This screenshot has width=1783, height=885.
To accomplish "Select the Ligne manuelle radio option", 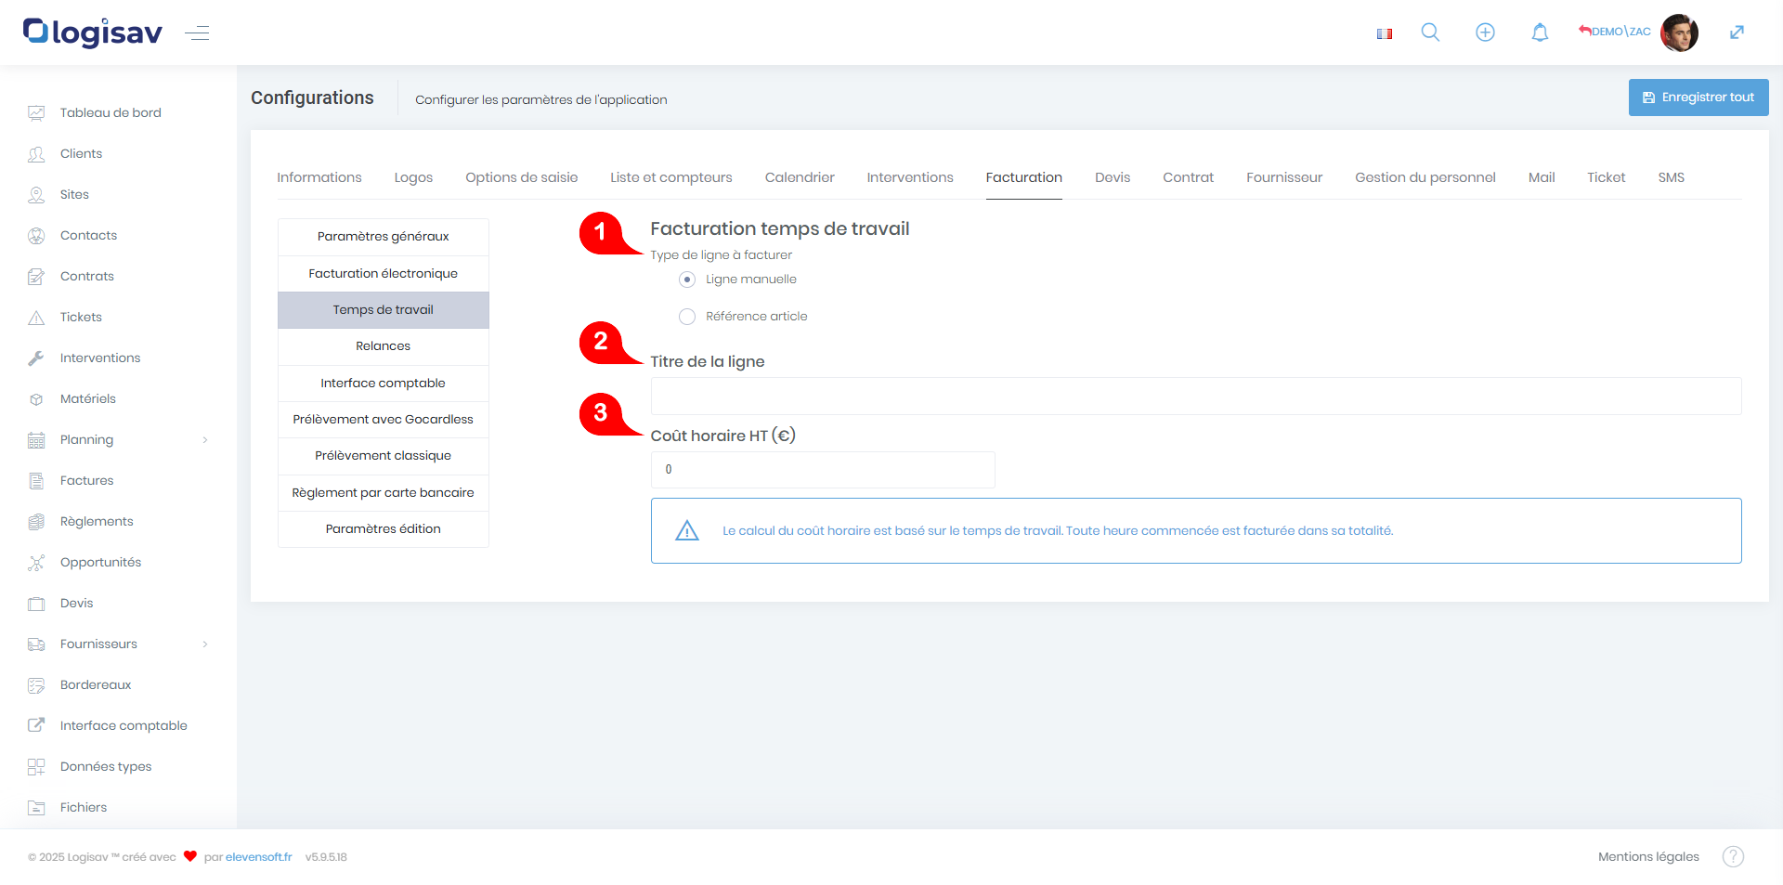I will 687,280.
